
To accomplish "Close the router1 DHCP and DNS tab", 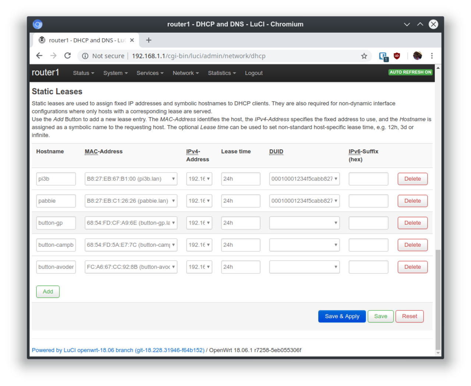I will click(132, 40).
